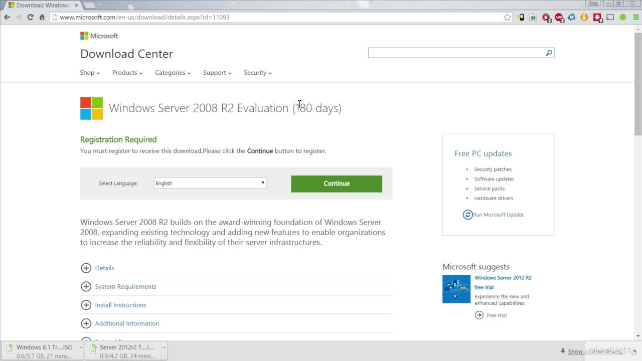Viewport: 642px width, 361px height.
Task: Open the orange h extension icon
Action: click(x=584, y=17)
